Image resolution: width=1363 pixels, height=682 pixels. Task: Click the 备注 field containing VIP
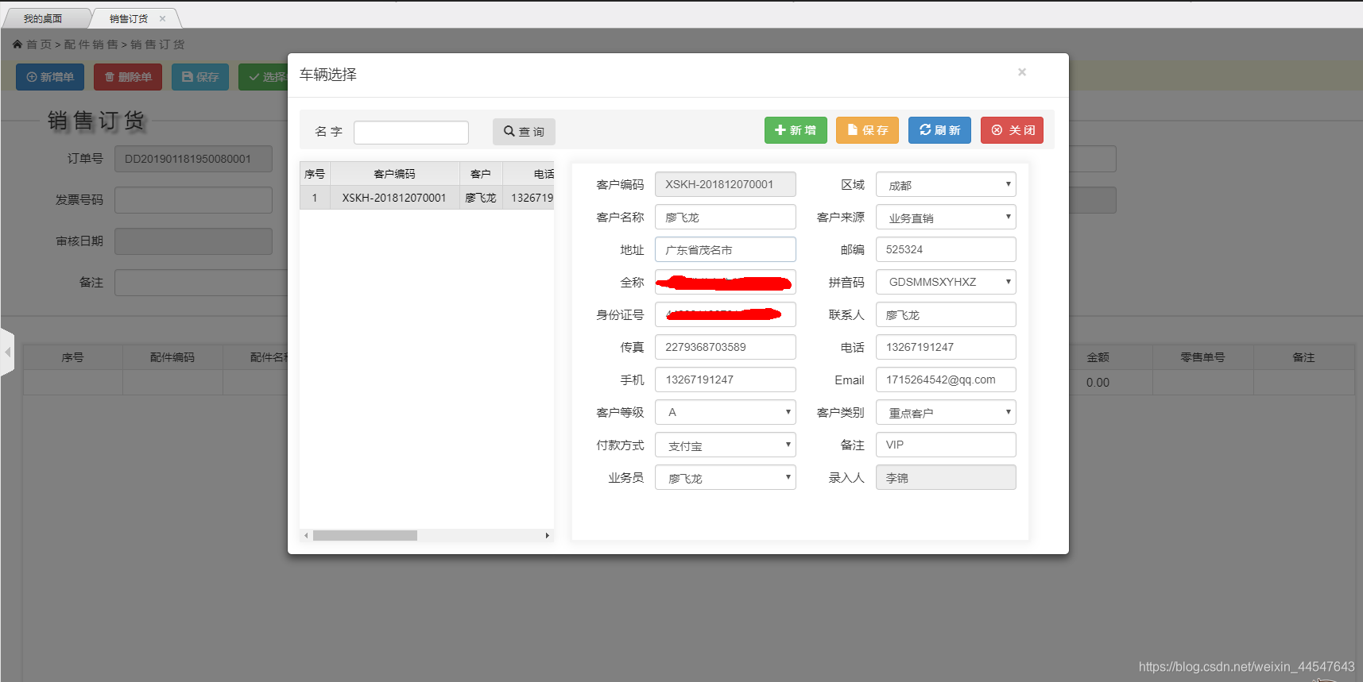pyautogui.click(x=946, y=445)
